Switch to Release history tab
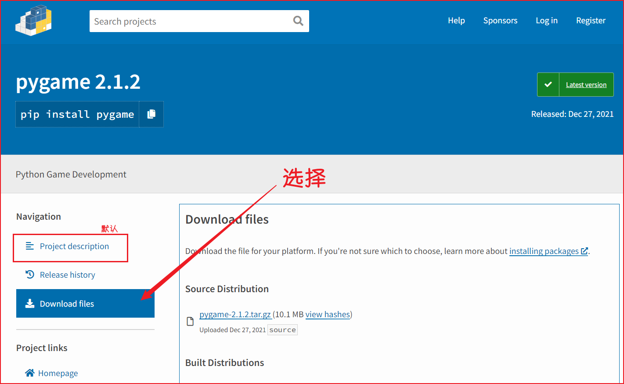This screenshot has height=384, width=624. click(85, 275)
